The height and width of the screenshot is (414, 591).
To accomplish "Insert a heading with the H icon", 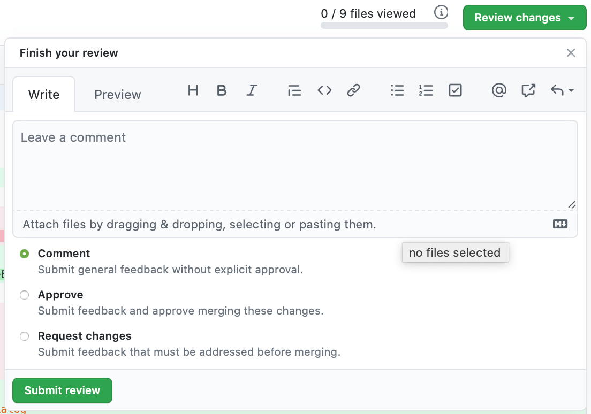I will point(193,90).
